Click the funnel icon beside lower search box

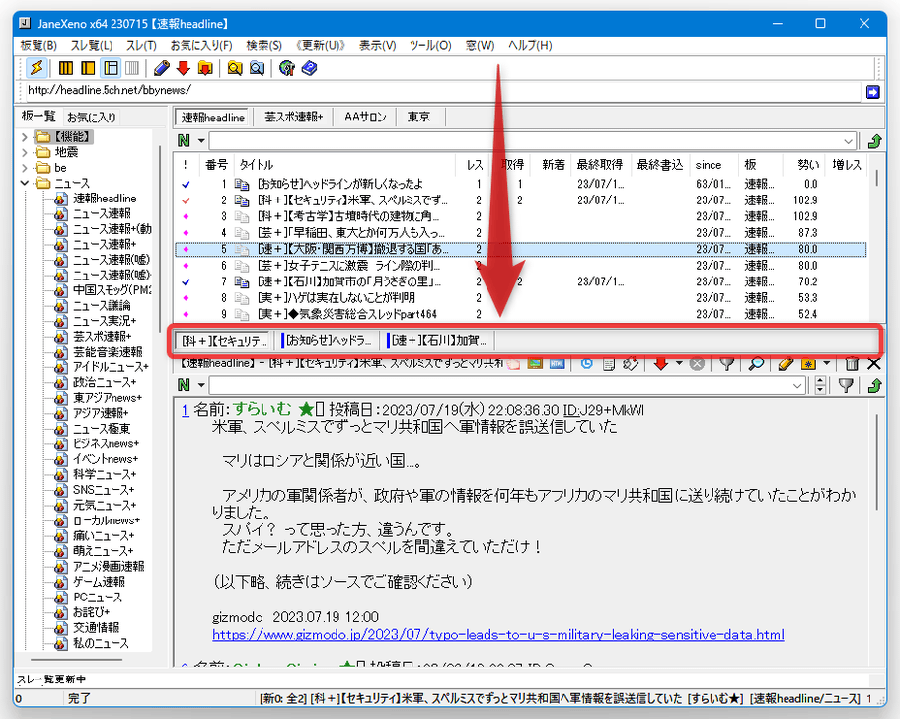click(845, 385)
